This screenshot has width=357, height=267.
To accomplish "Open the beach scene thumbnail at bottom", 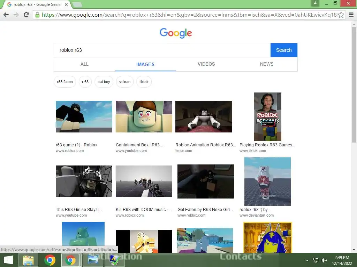I will coord(205,241).
